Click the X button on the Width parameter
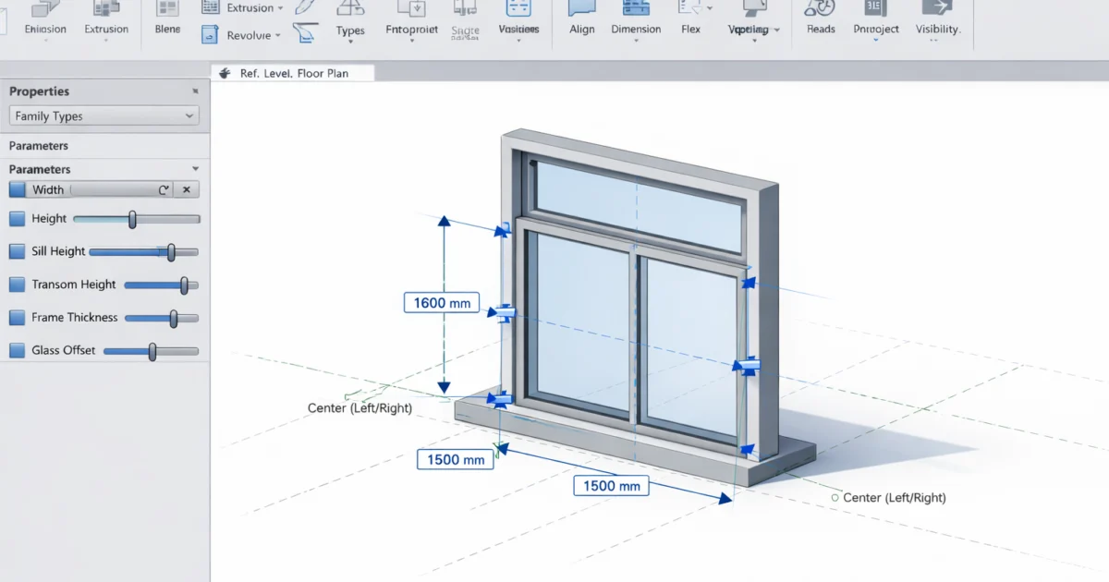This screenshot has width=1109, height=582. click(186, 188)
